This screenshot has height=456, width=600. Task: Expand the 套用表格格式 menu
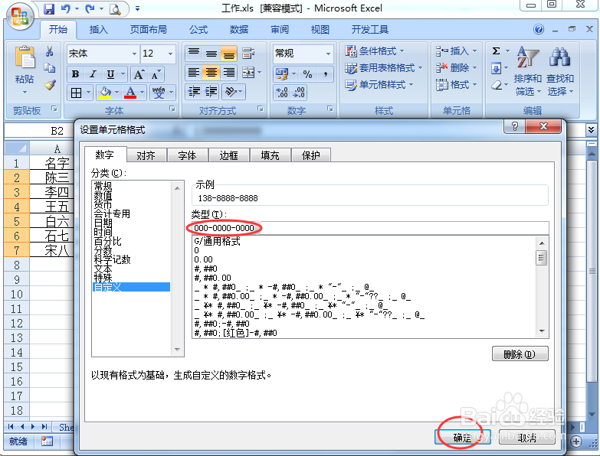pos(383,68)
